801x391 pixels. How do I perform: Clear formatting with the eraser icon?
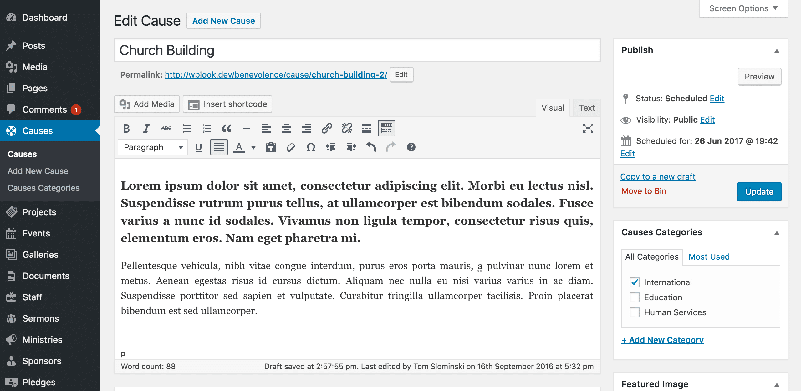291,147
